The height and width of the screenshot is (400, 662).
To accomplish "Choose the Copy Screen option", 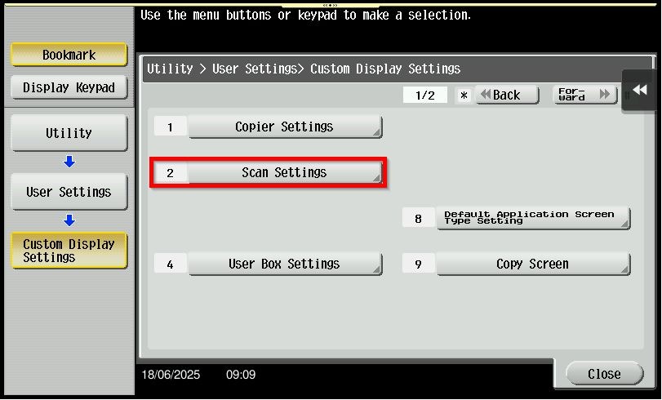I will coord(532,264).
